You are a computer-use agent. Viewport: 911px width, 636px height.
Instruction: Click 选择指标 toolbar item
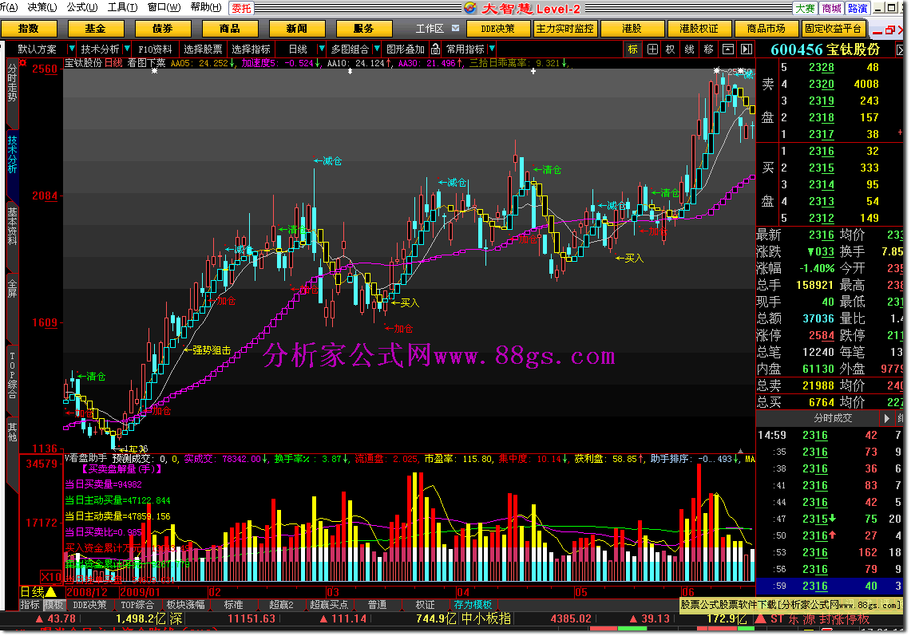pyautogui.click(x=251, y=49)
